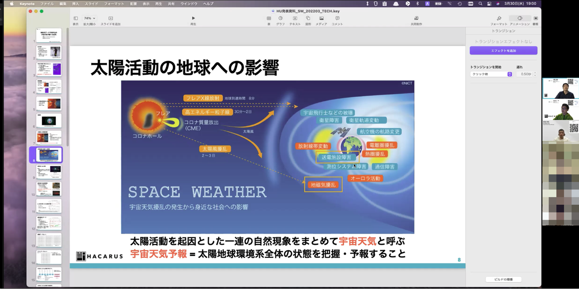
Task: Open the フォーマット menu in the menu bar
Action: tap(114, 4)
